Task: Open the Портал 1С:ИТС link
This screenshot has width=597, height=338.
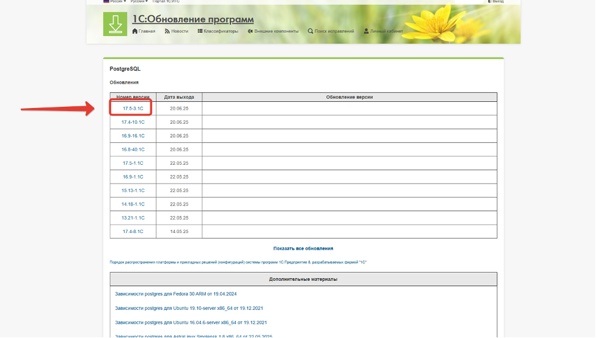Action: coord(166,2)
